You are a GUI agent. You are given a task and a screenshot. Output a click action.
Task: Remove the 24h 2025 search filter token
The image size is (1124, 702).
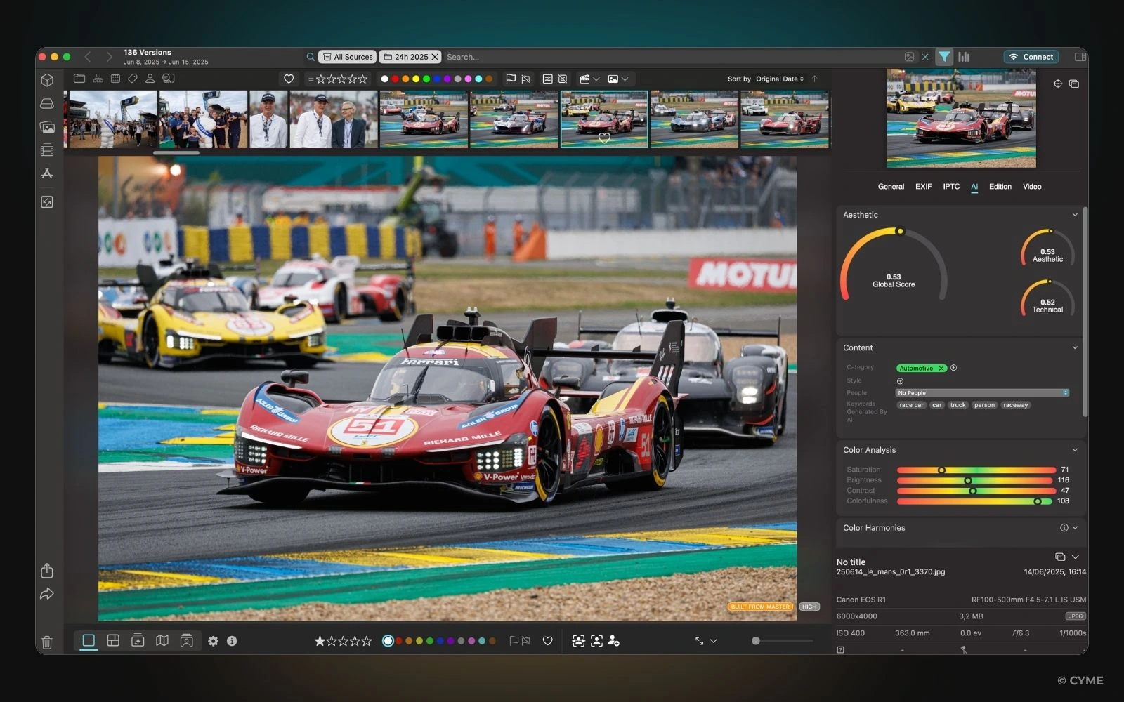(x=435, y=57)
